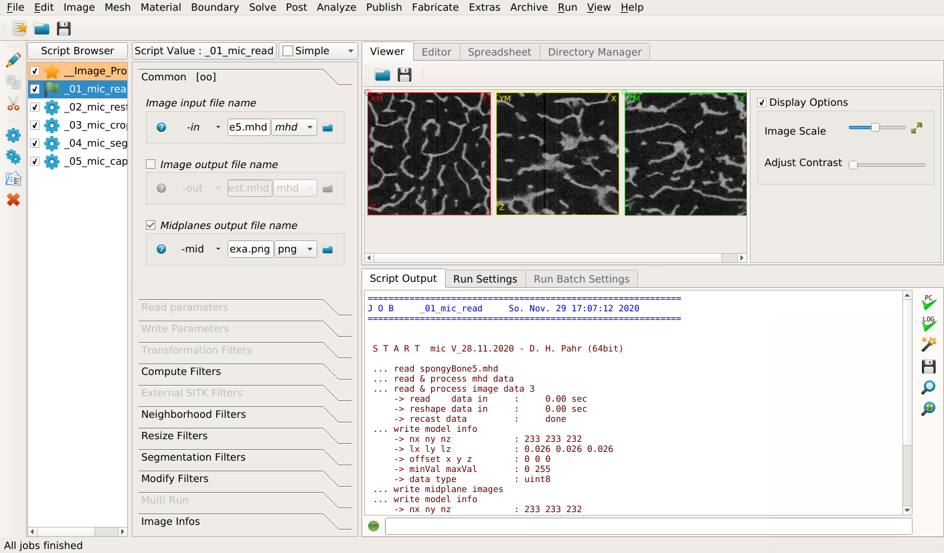This screenshot has width=944, height=553.
Task: Expand the Image Infos section
Action: tap(244, 522)
